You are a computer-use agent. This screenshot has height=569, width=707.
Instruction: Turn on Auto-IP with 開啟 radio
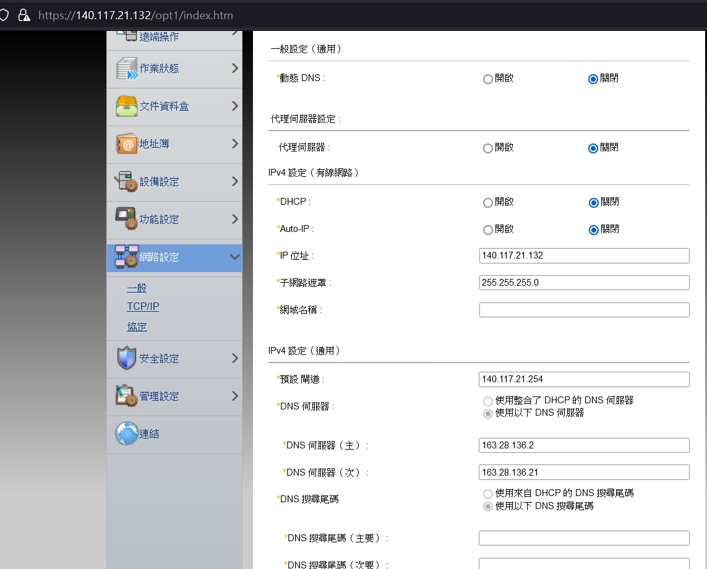pyautogui.click(x=487, y=230)
